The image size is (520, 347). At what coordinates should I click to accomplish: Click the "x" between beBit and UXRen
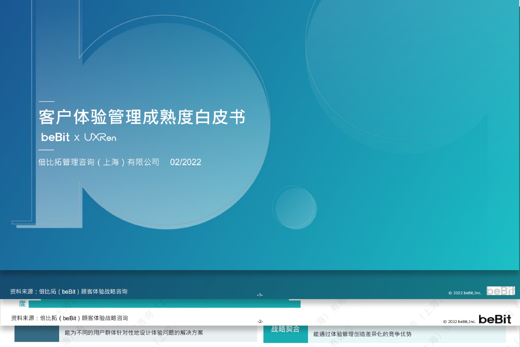click(77, 138)
